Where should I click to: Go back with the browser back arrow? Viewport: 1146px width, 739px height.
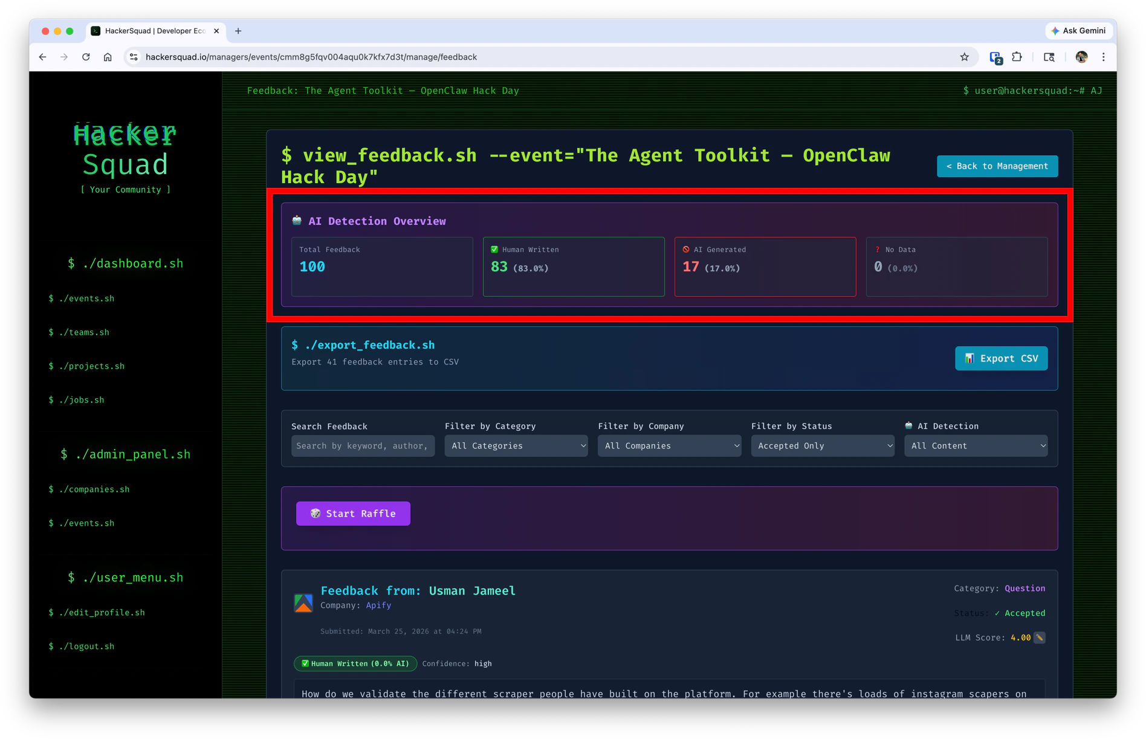click(x=42, y=57)
